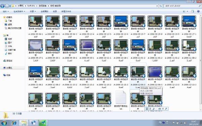
Task: Select 库 (Libraries) in navigation pane
Action: tap(6, 35)
